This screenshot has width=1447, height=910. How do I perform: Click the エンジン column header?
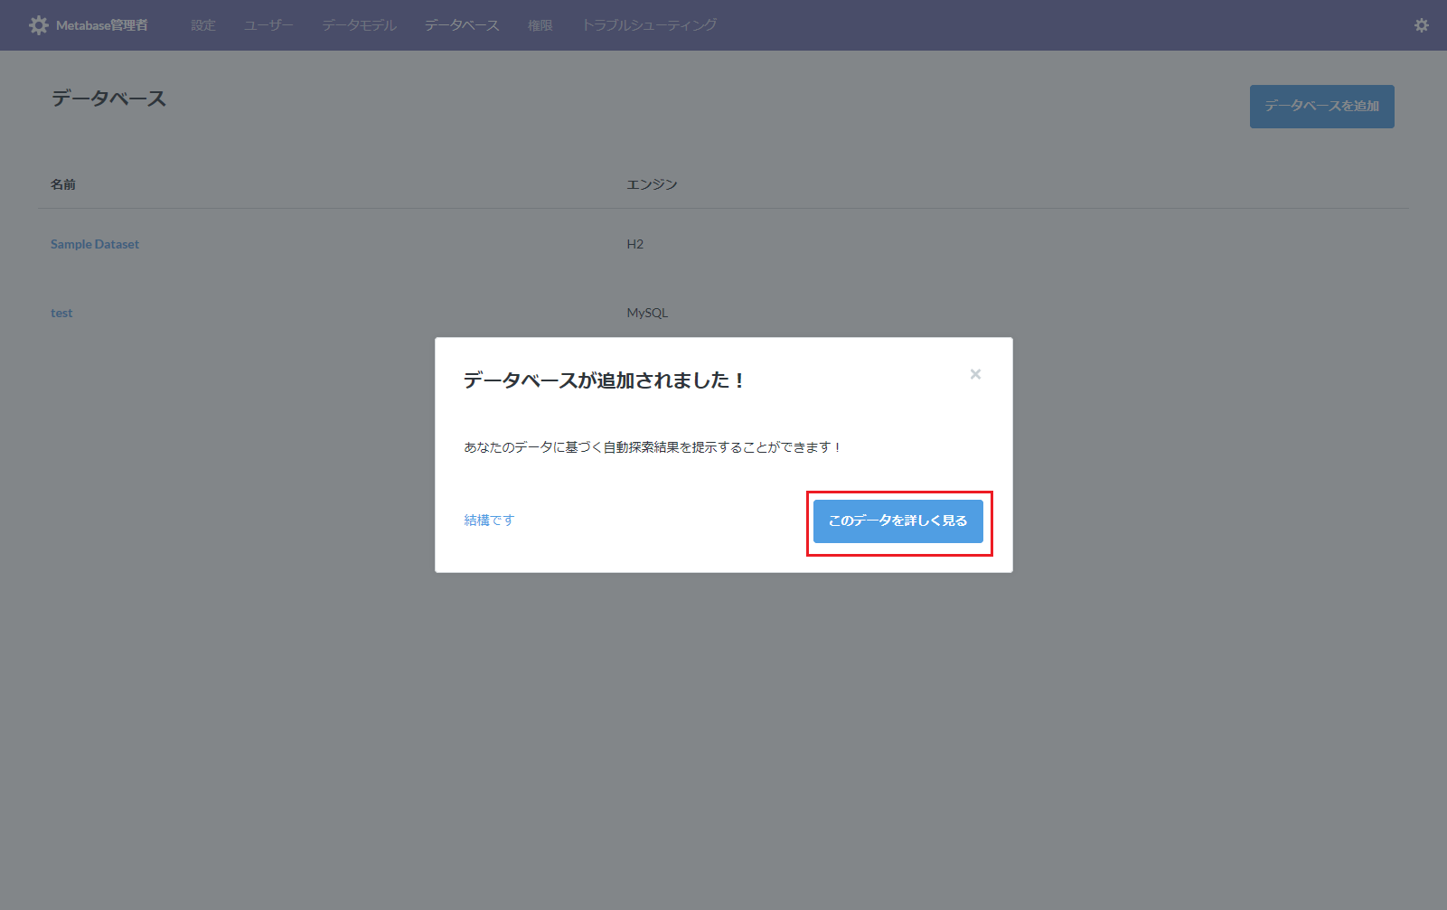click(x=653, y=183)
